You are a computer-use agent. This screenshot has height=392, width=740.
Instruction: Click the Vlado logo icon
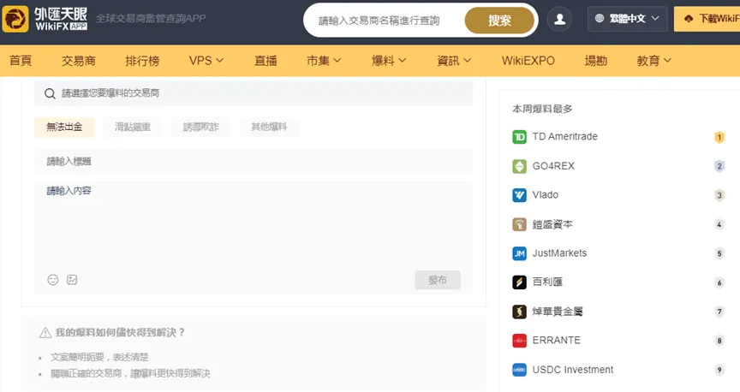pyautogui.click(x=520, y=195)
